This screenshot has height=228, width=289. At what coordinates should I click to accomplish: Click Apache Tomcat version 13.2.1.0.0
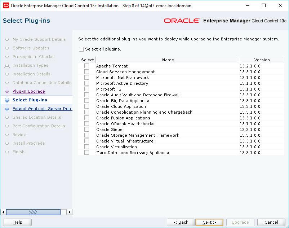coord(250,66)
